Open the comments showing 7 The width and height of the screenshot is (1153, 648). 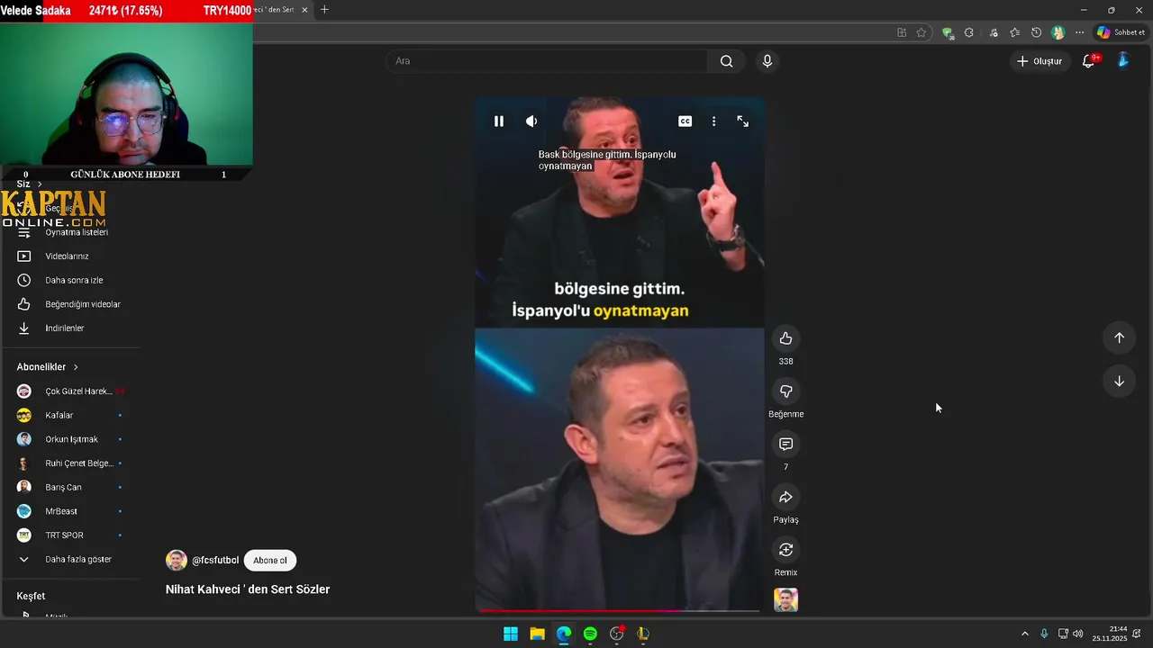click(x=785, y=445)
